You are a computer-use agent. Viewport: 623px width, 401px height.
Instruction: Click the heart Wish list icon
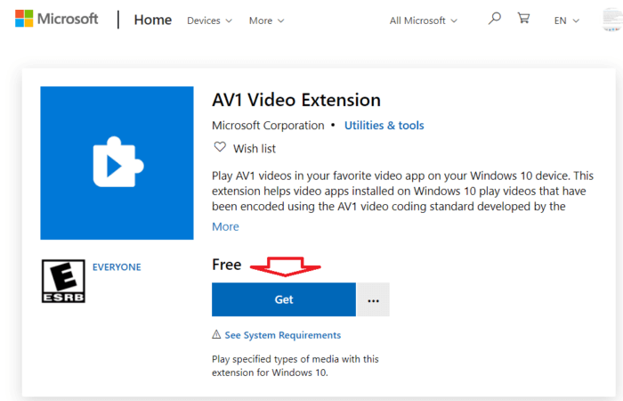point(220,147)
